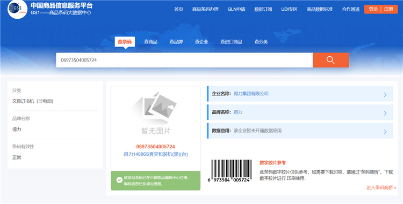
Task: Switch to the 查分类 tab
Action: [261, 42]
